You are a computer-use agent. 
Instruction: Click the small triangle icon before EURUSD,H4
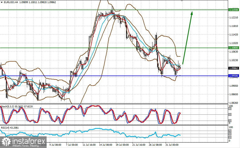(x=2, y=2)
